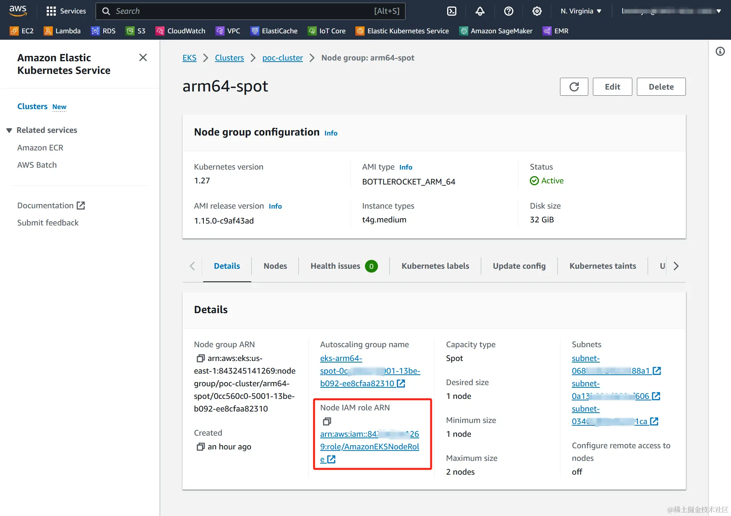Open Clusters in the side navigation
Screen dimensions: 731x516
32,106
